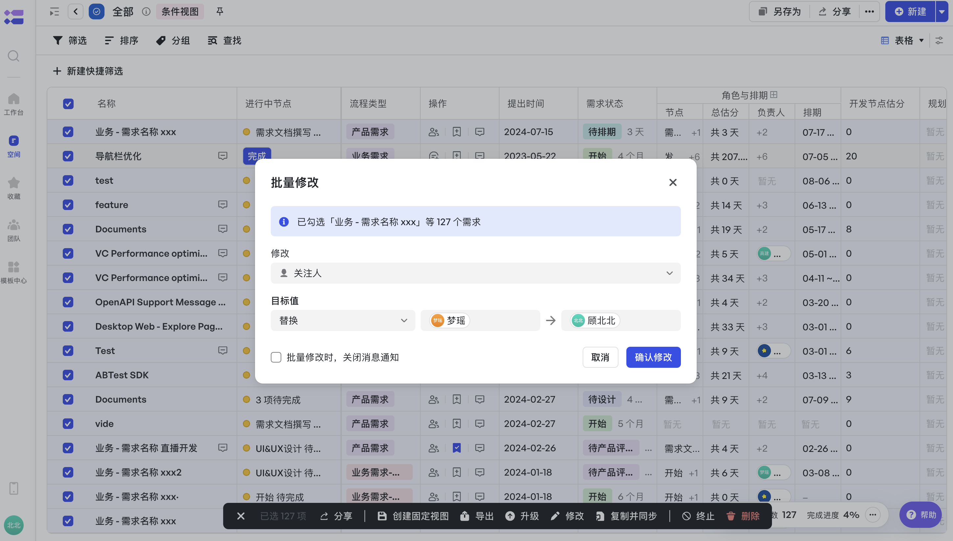The image size is (953, 541).
Task: Open the 修改 field dropdown showing 关注人
Action: click(476, 273)
